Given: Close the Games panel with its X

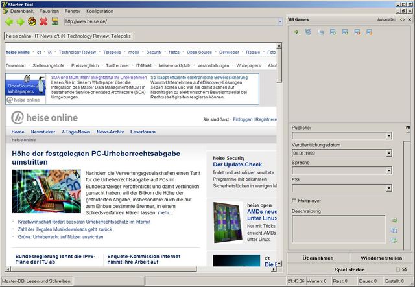Looking at the screenshot, I should pos(410,19).
